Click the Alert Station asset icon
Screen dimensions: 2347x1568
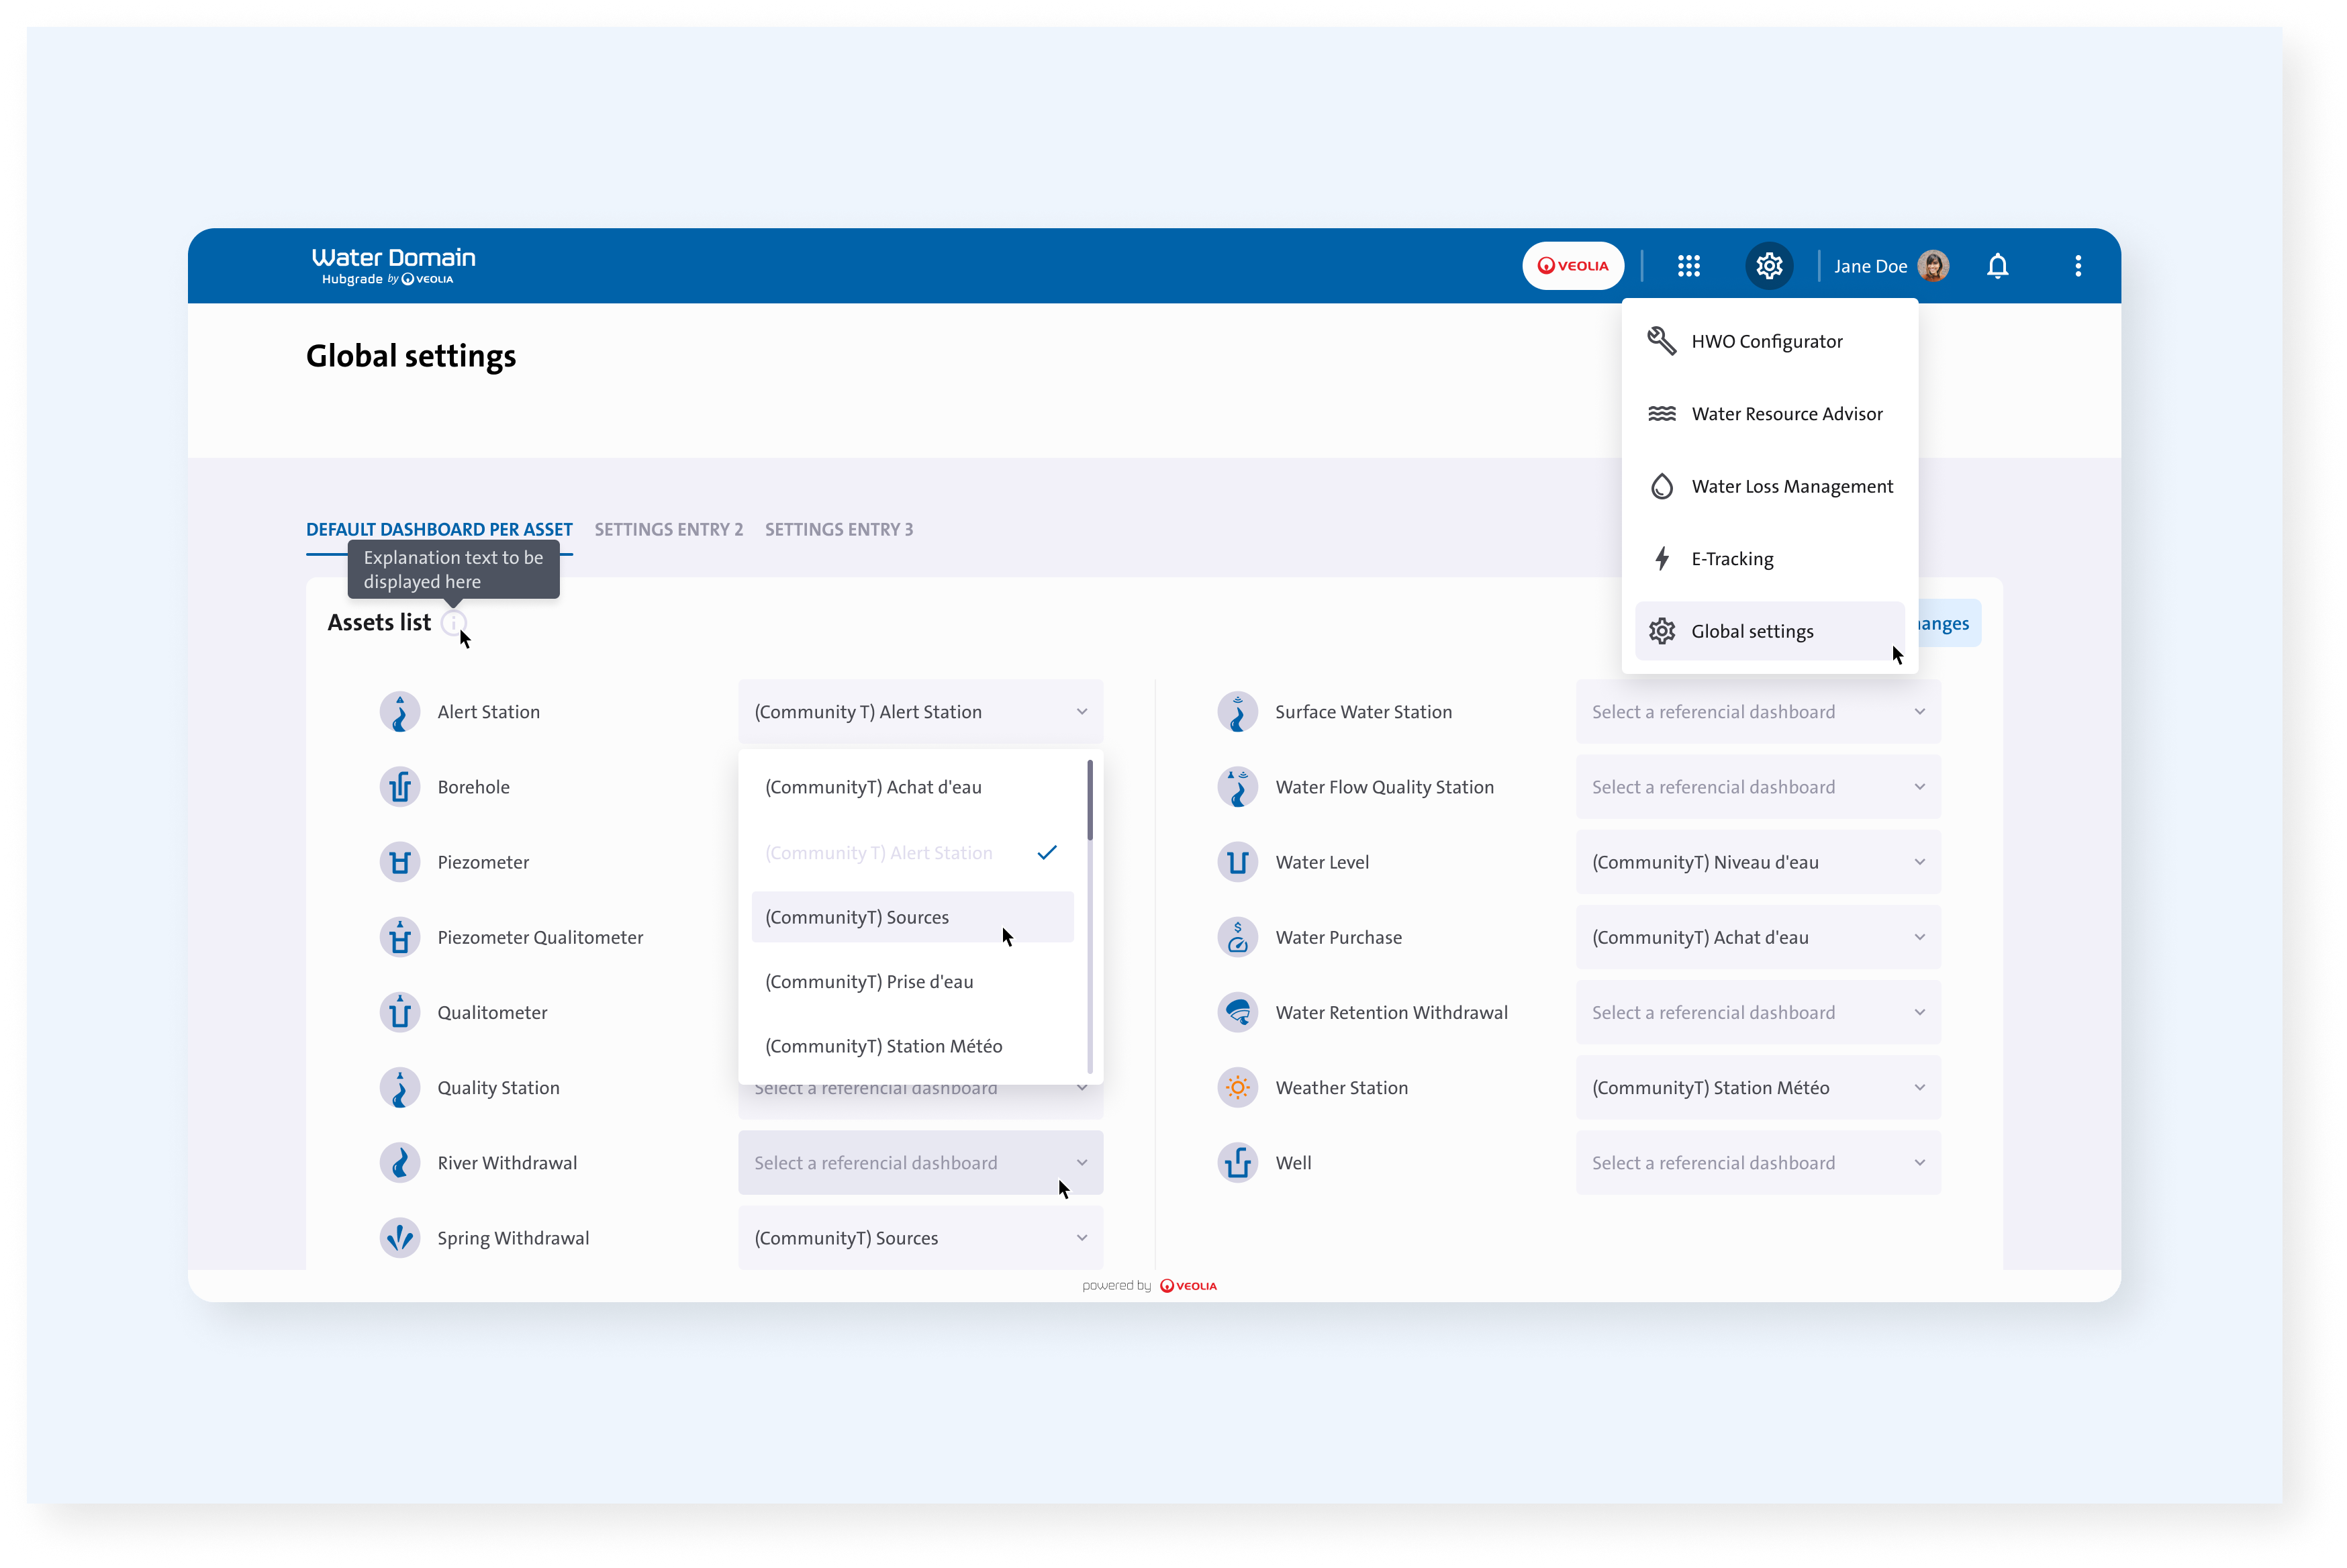pos(400,712)
